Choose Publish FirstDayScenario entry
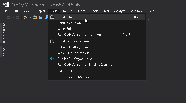Viewport: 186px width, 103px height. tap(97, 59)
